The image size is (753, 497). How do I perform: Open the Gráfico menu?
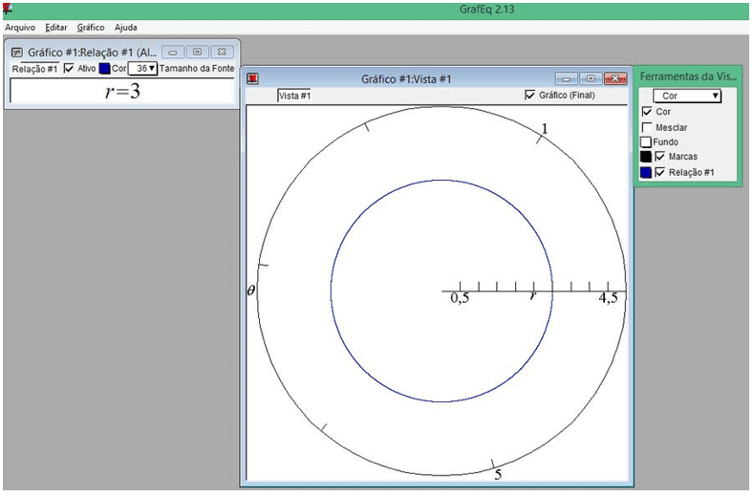pyautogui.click(x=91, y=28)
